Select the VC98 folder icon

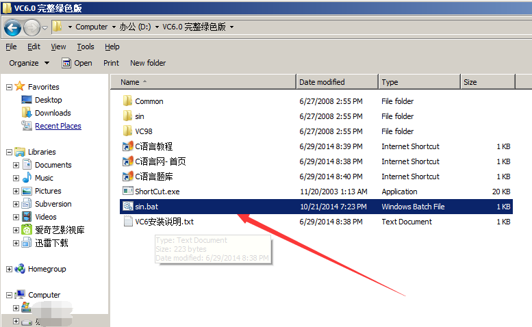click(x=127, y=131)
